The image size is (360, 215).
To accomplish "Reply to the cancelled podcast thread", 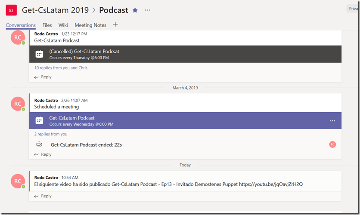I will pos(43,77).
